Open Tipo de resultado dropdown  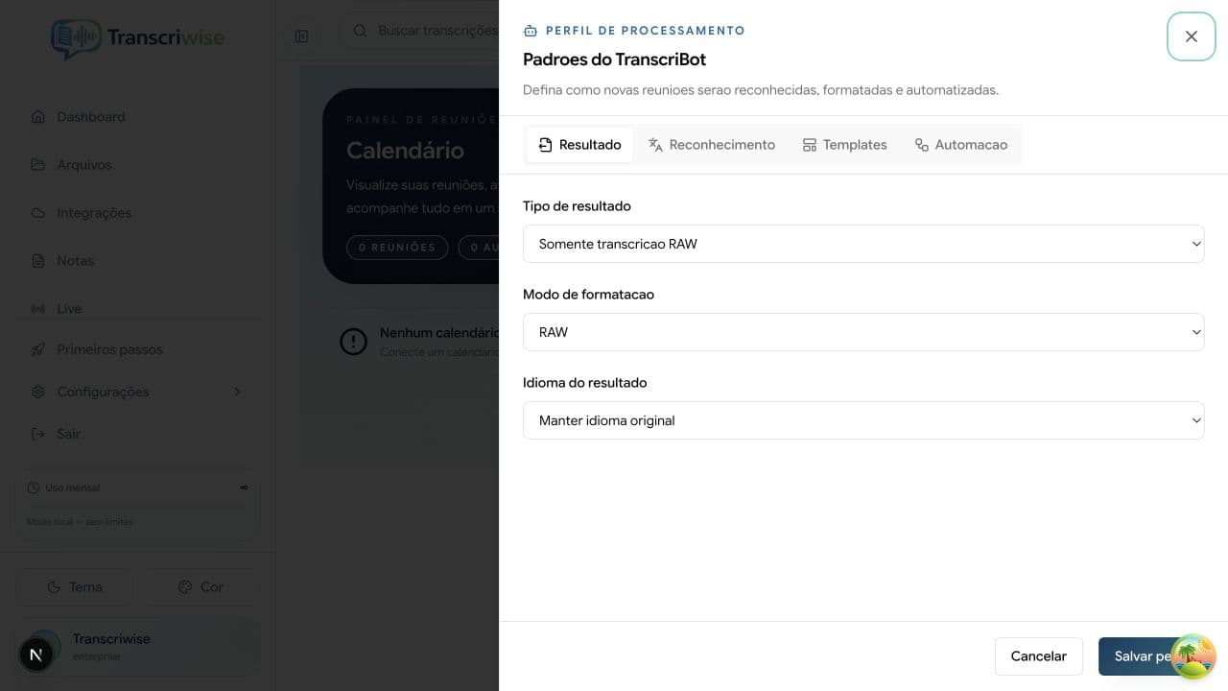(863, 244)
